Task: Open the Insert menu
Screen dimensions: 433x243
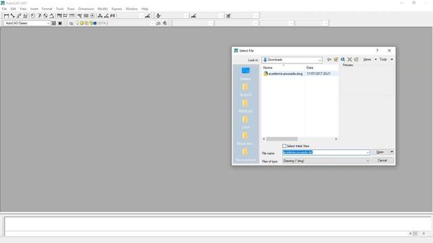Action: (34, 9)
